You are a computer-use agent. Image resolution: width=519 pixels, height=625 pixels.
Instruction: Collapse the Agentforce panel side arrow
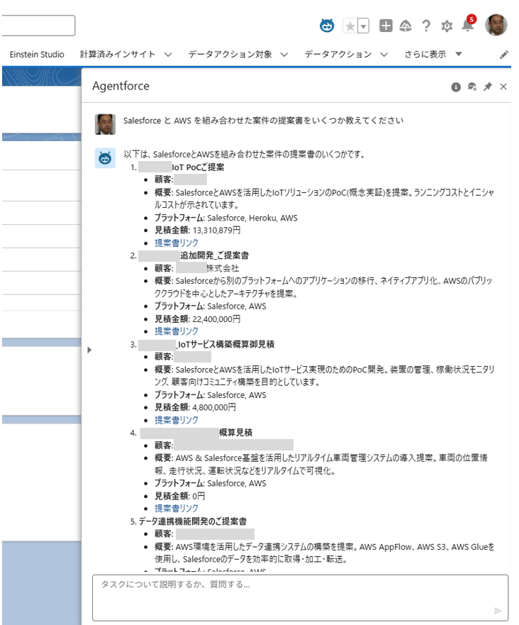(89, 350)
